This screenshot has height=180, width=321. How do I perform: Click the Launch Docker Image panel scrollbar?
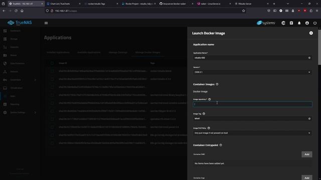click(x=319, y=47)
